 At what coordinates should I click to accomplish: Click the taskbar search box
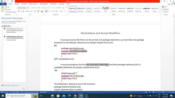pos(22,96)
